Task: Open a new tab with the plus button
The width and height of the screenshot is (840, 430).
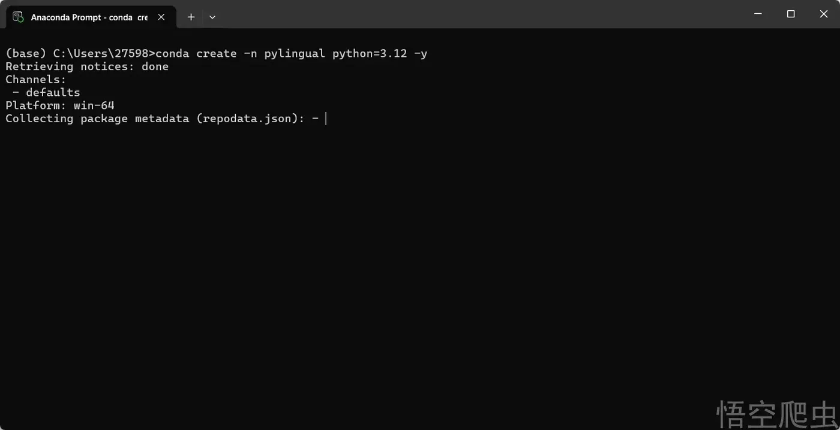Action: click(x=191, y=17)
